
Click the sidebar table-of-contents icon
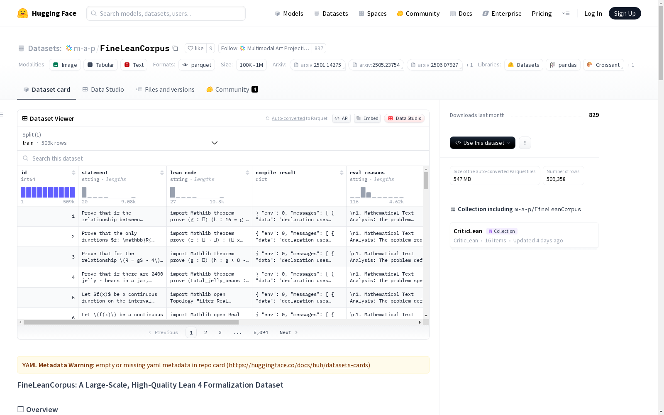(2, 115)
